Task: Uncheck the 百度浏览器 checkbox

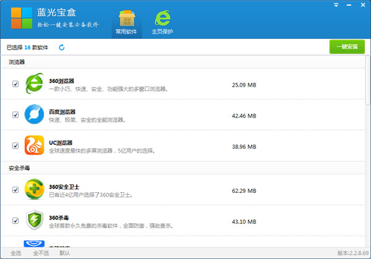Action: [15, 115]
